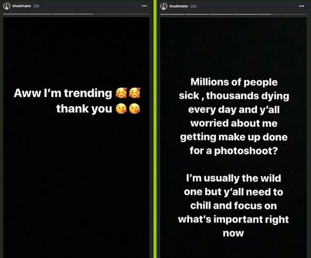Tap the profile avatar on the right story

tap(164, 6)
